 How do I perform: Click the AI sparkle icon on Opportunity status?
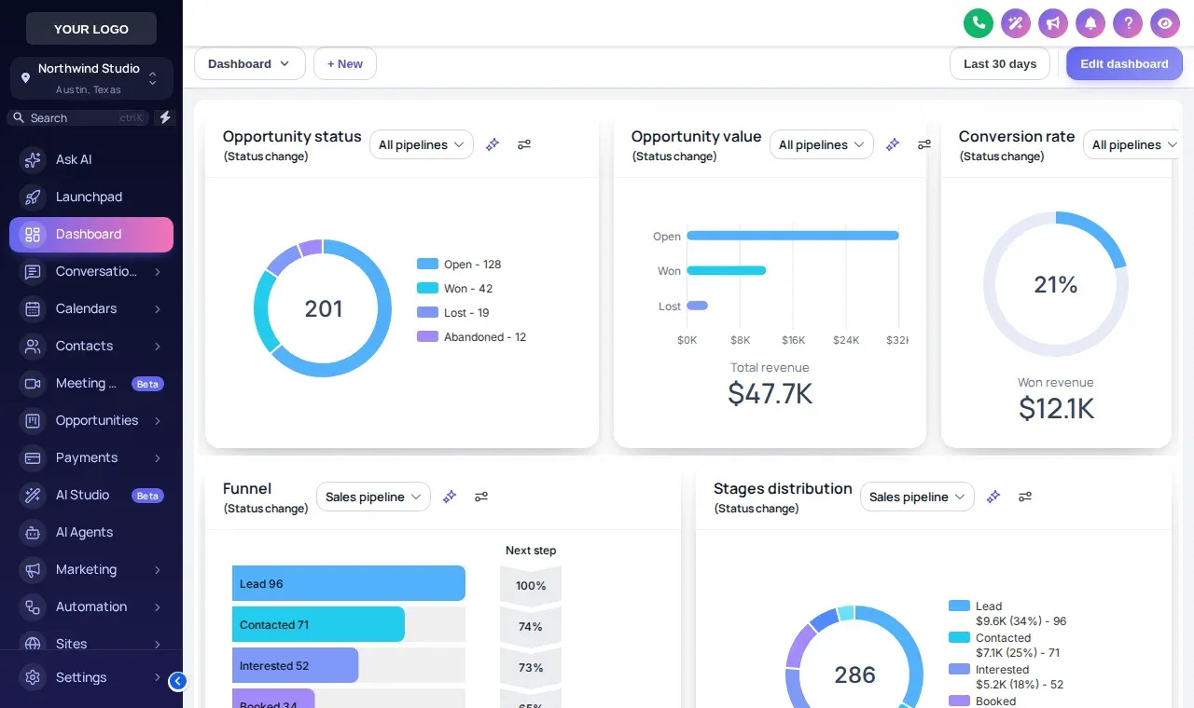[x=493, y=144]
